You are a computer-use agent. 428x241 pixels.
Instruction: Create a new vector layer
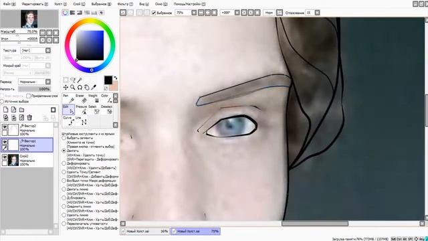(13, 110)
